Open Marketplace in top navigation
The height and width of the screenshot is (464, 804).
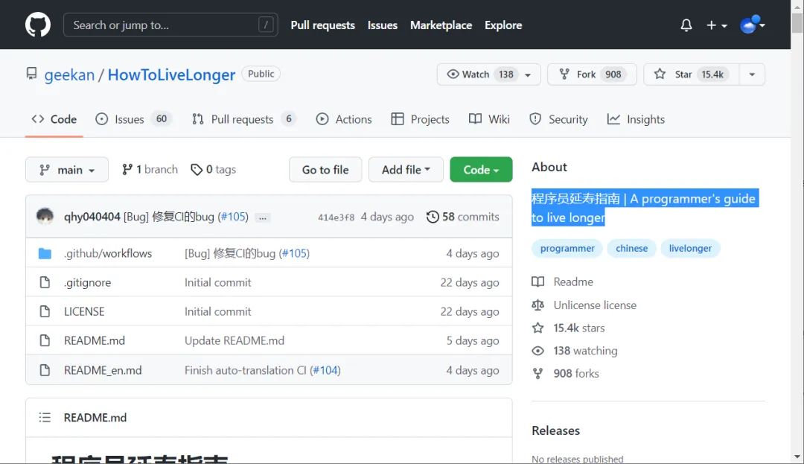(441, 25)
